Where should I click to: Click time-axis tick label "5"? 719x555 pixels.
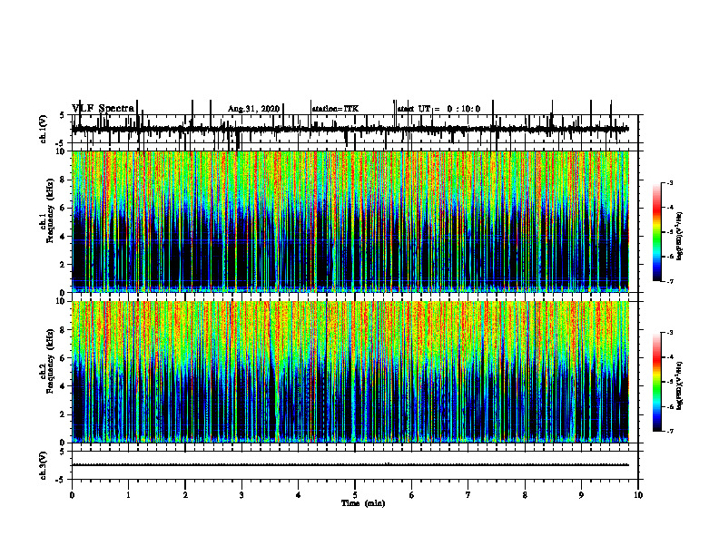(355, 495)
